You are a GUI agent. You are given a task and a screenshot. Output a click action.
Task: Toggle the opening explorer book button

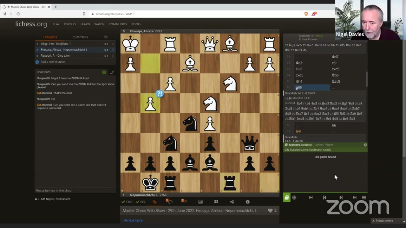[287, 197]
